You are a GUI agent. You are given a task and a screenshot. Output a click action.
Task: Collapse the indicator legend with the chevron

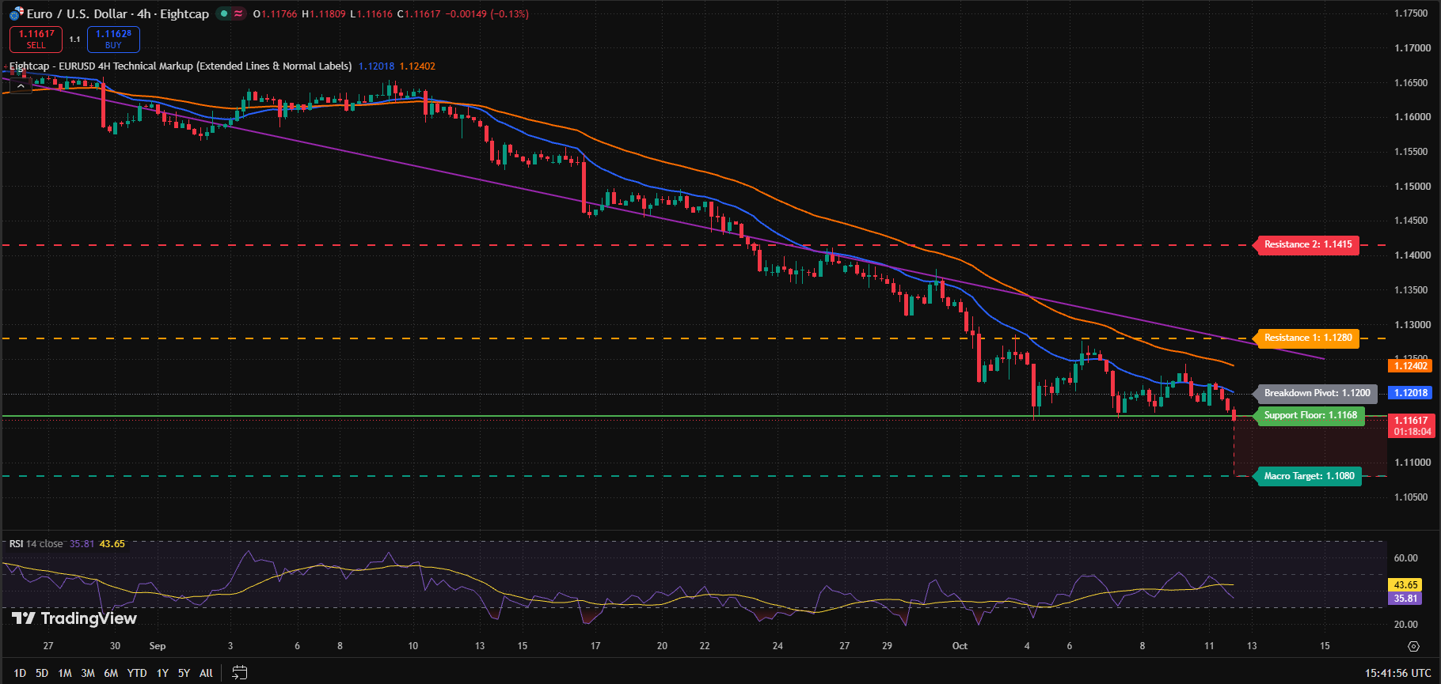point(21,86)
